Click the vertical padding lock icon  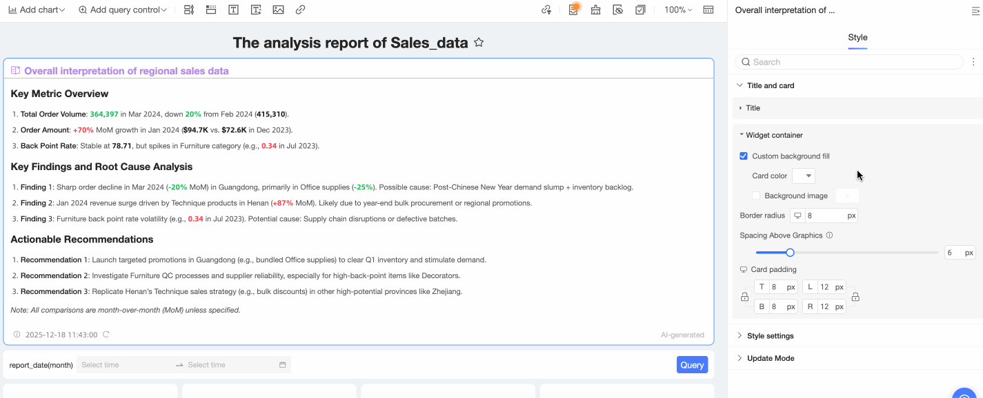pos(744,297)
